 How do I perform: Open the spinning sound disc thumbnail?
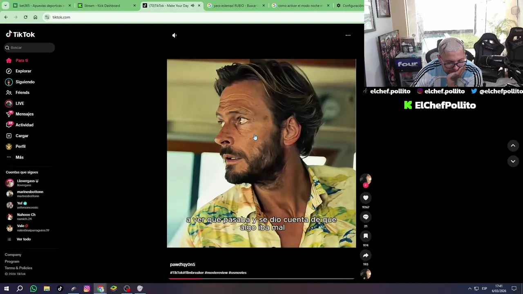point(366,274)
